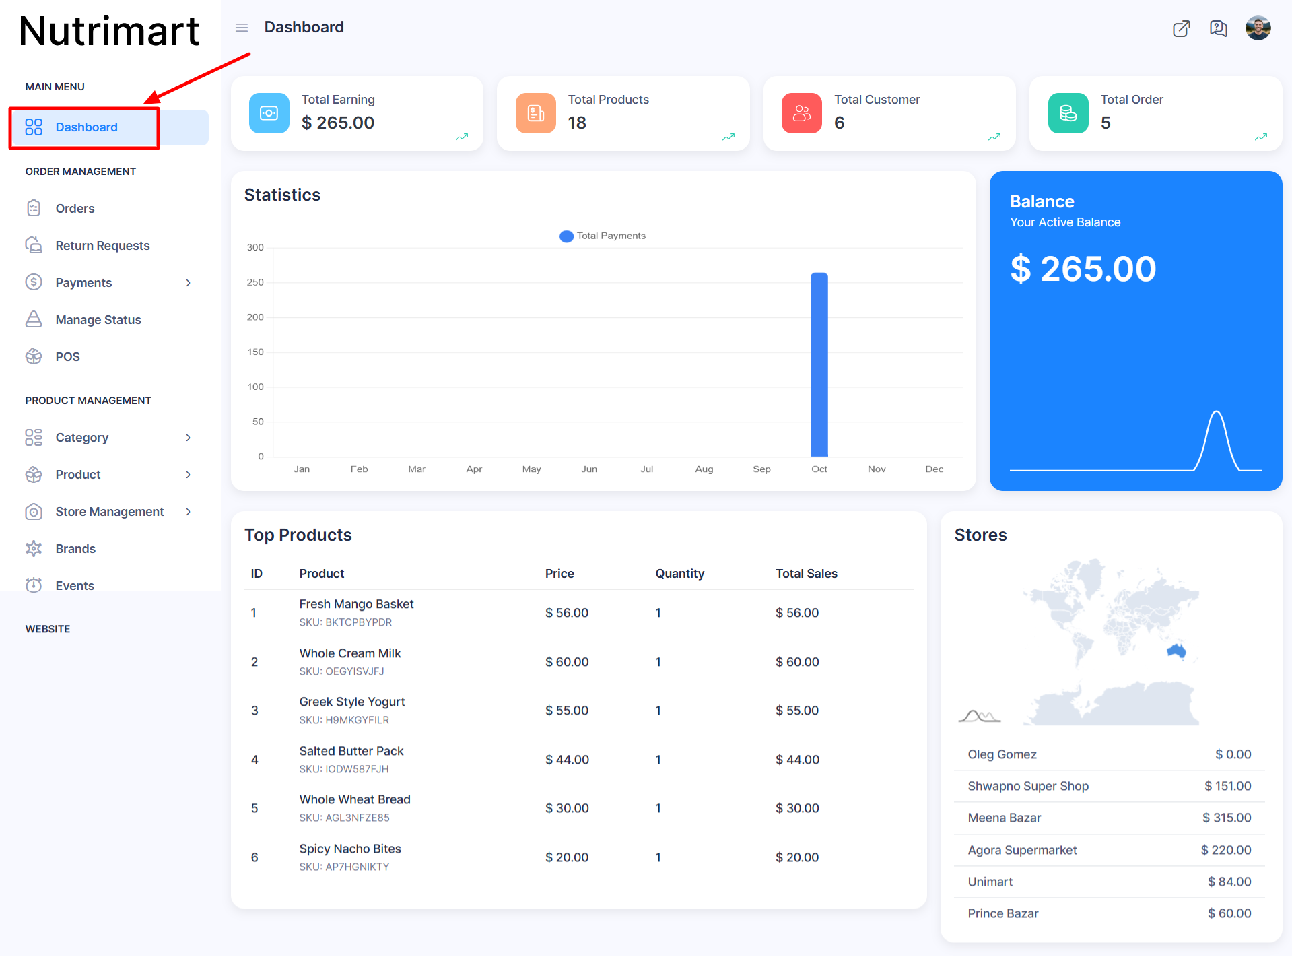Click the blue October bar in chart

click(819, 364)
